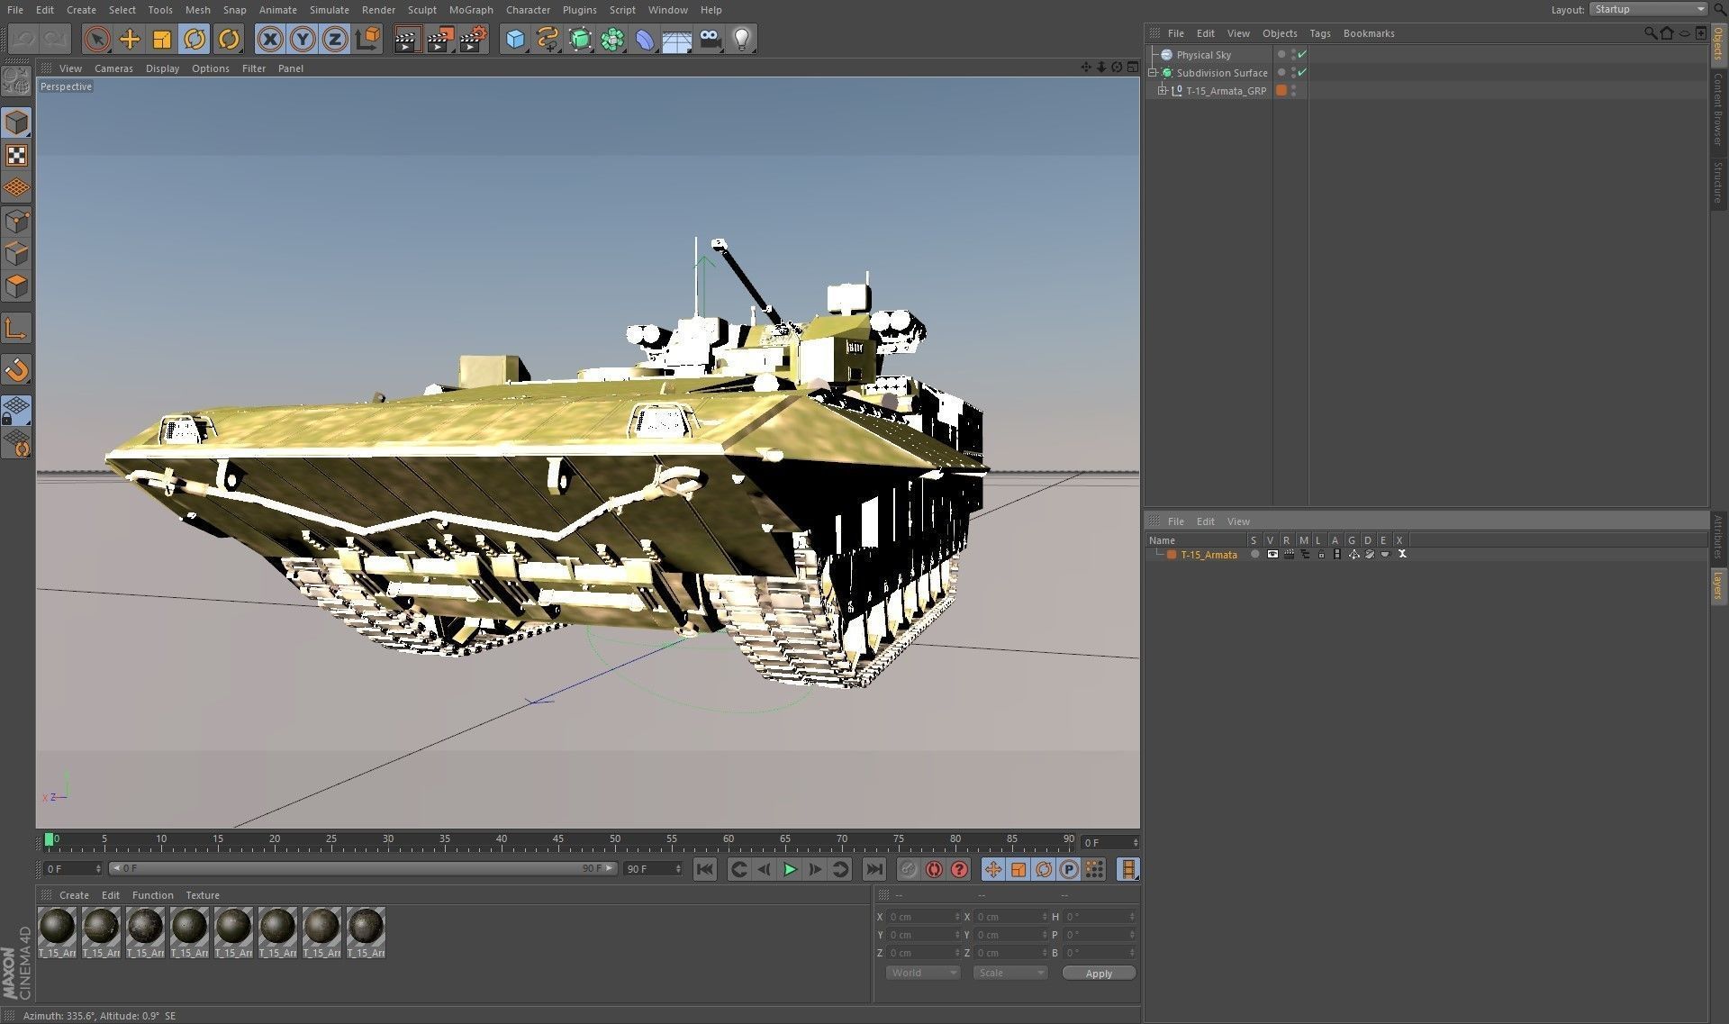Click the Enable Axis L-shaped icon
1729x1024 pixels.
coord(16,329)
